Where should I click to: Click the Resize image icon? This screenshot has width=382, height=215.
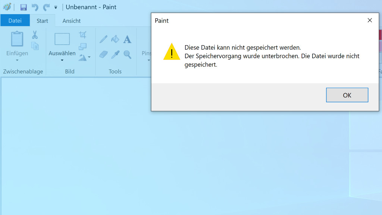point(82,46)
